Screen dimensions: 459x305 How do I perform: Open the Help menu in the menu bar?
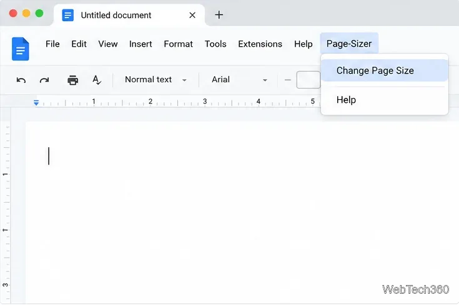pos(304,44)
